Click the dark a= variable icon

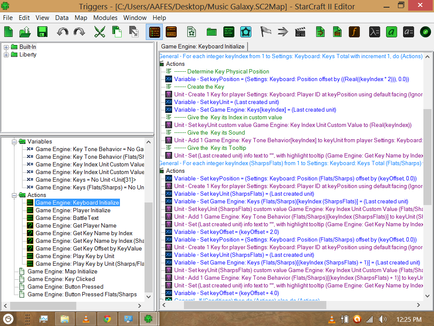click(409, 32)
